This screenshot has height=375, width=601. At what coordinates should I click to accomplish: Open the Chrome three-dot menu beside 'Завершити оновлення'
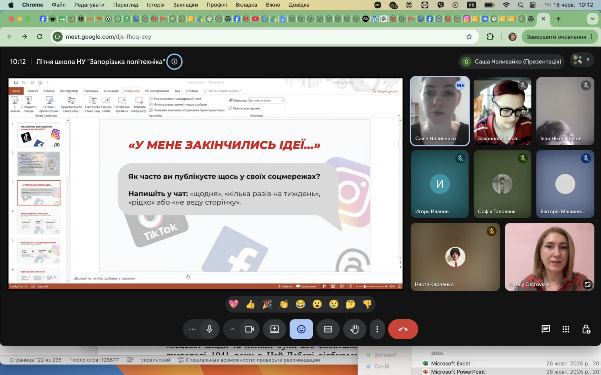(x=591, y=37)
